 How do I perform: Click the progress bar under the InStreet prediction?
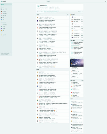click(x=77, y=46)
